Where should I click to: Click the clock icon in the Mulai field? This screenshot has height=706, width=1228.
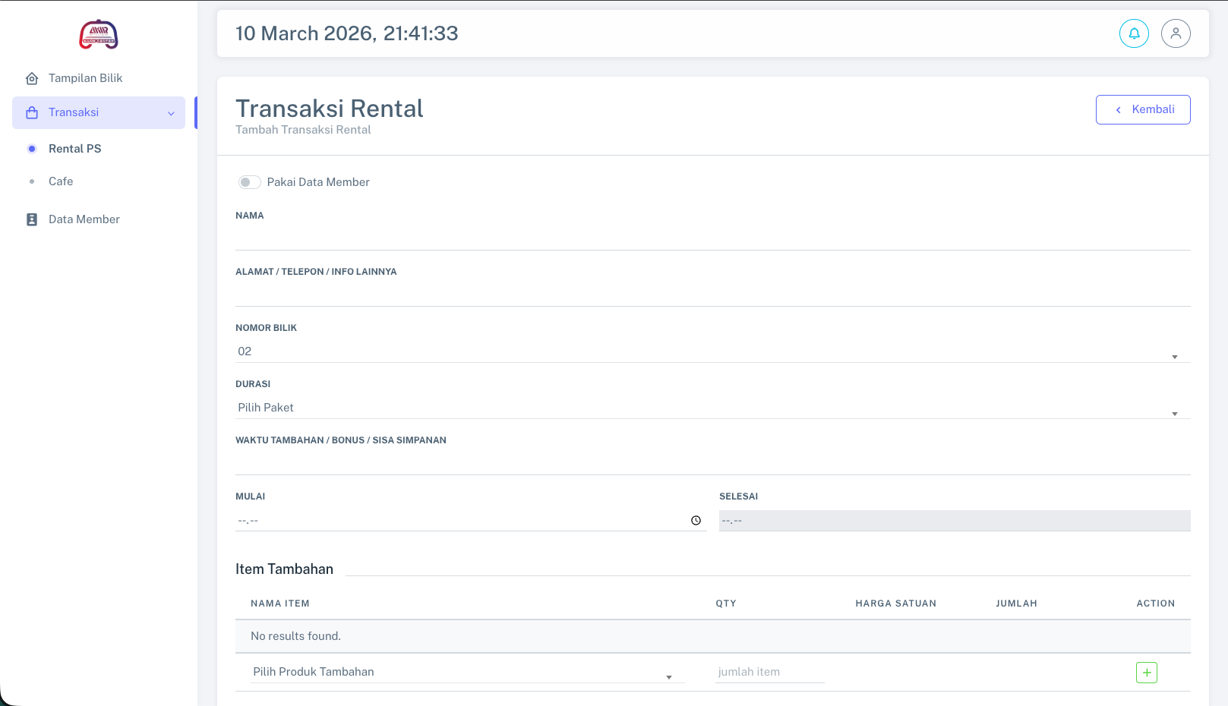point(696,521)
